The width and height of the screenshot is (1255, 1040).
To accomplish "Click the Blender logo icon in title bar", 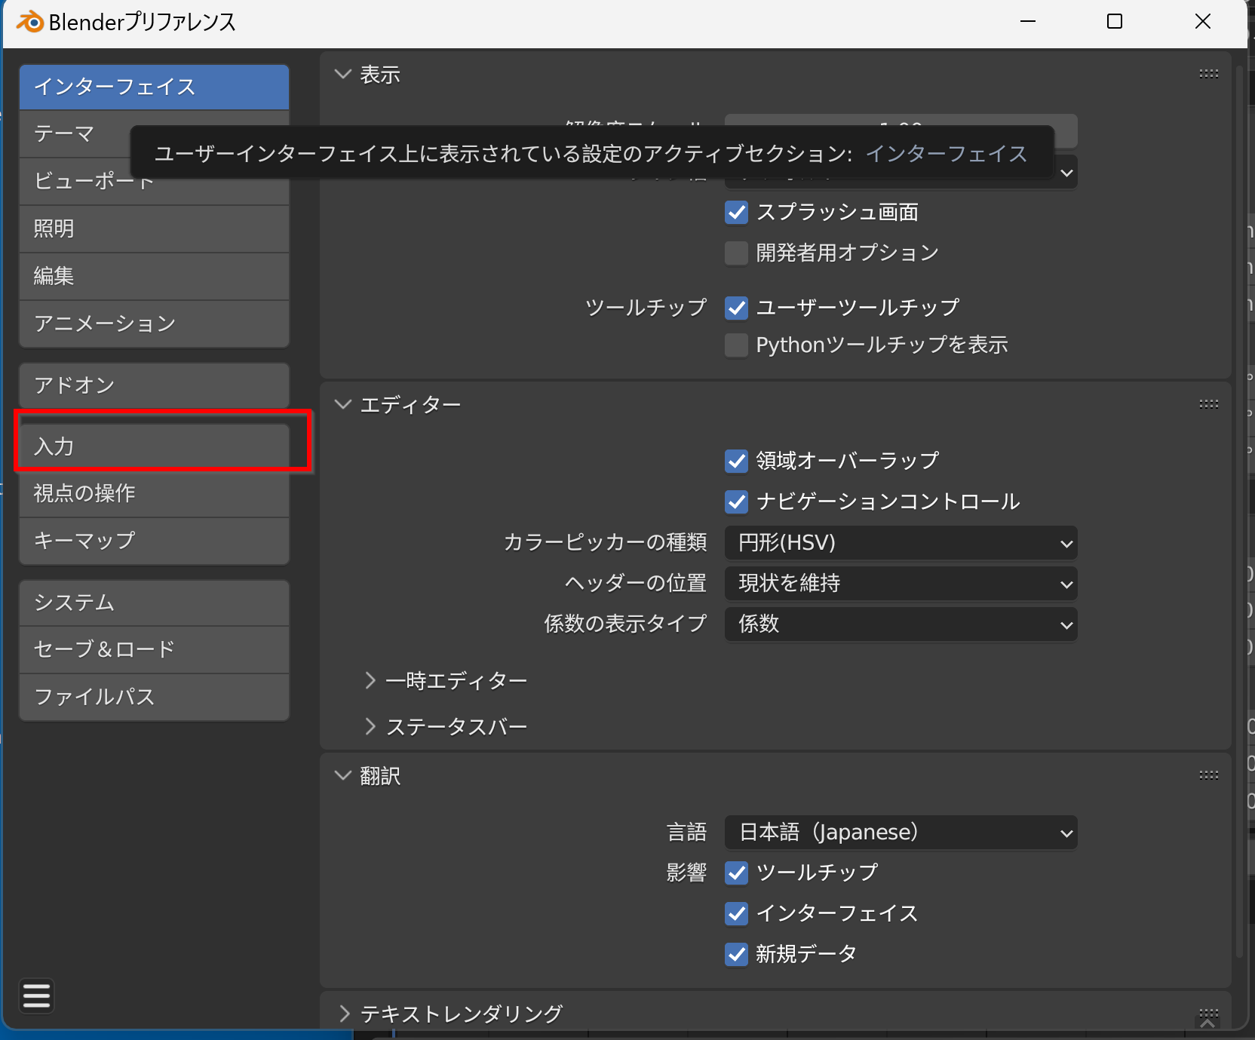I will pyautogui.click(x=29, y=22).
